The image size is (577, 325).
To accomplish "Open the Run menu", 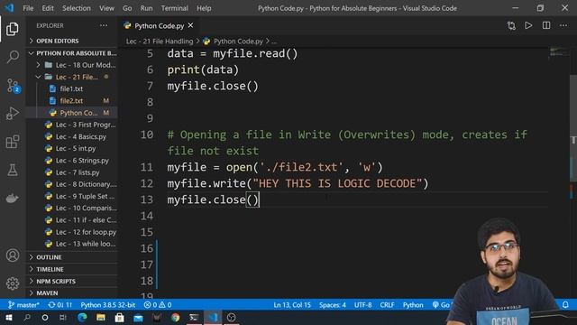I will tap(146, 8).
